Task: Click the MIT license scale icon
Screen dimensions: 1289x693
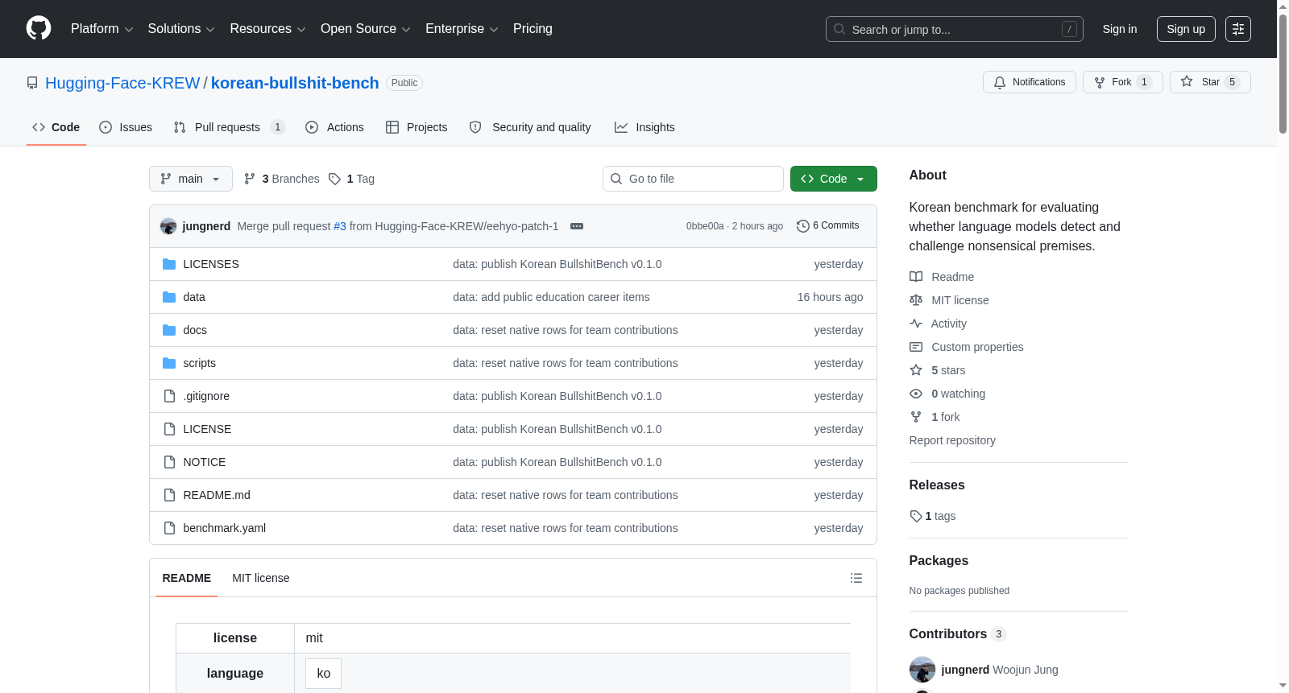Action: [x=916, y=300]
